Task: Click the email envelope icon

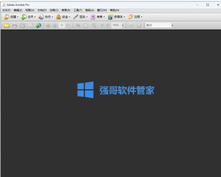Action: click(30, 25)
